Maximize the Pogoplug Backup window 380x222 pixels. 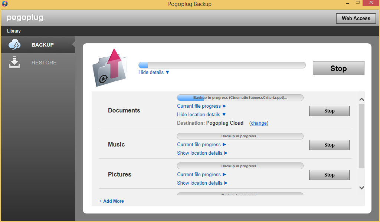357,3
